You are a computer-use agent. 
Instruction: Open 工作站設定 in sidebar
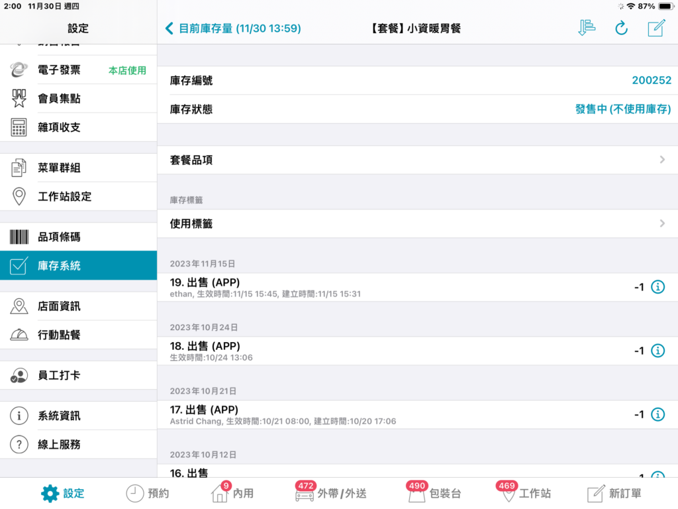coord(78,196)
